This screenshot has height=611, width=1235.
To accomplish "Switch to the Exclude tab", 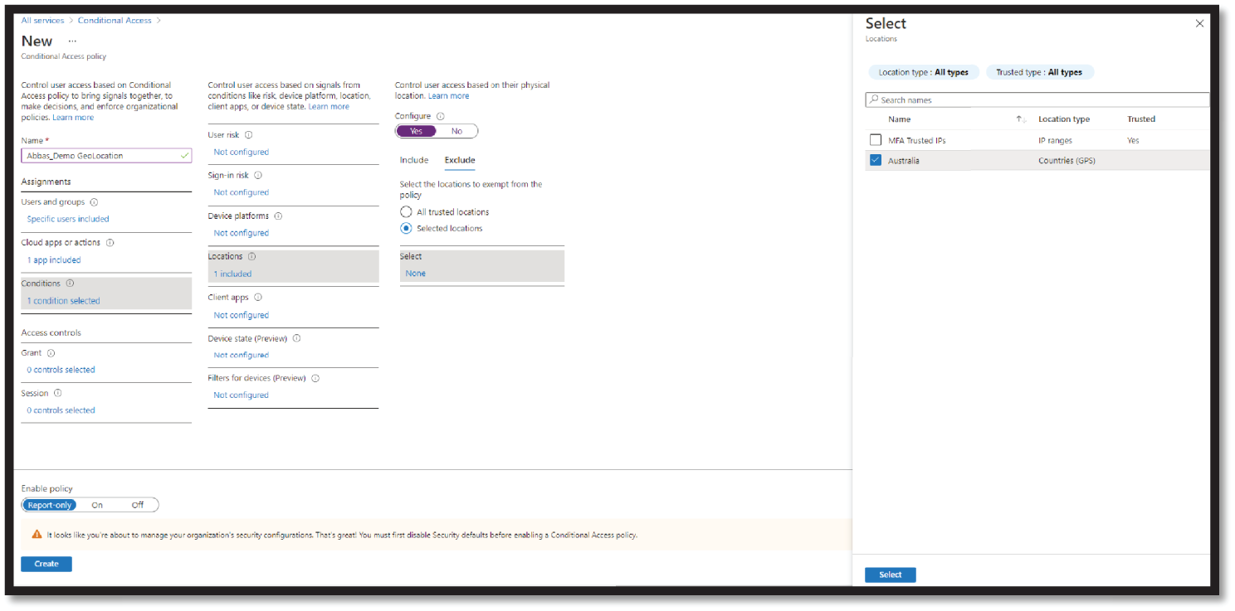I will (460, 160).
